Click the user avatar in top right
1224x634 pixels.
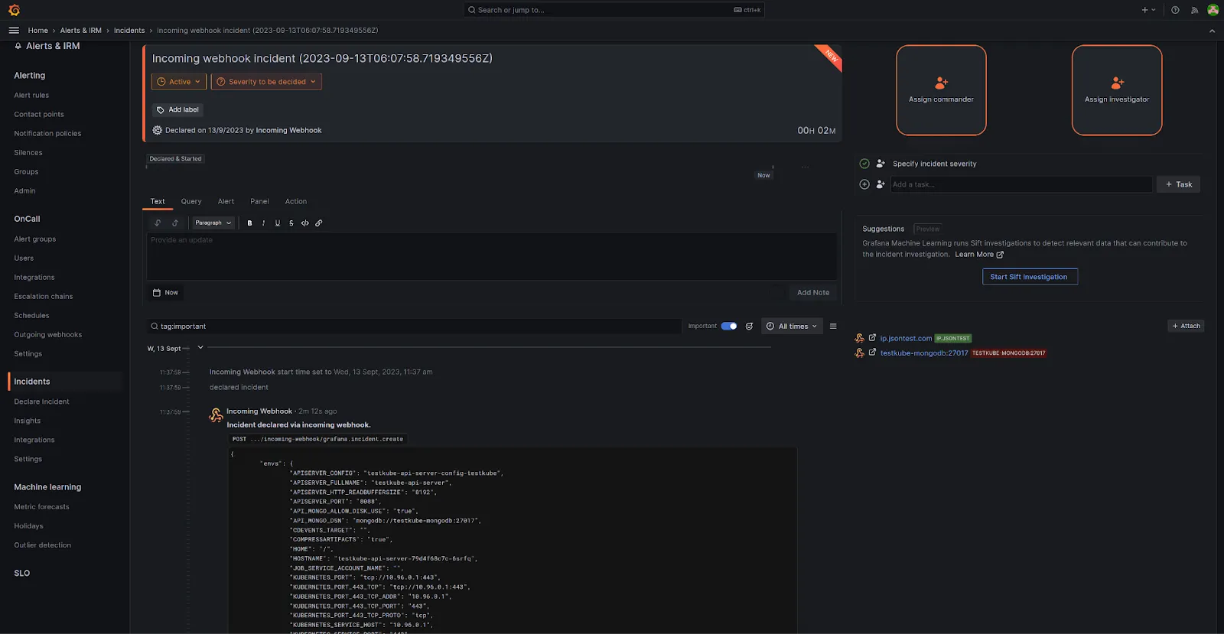click(1213, 10)
